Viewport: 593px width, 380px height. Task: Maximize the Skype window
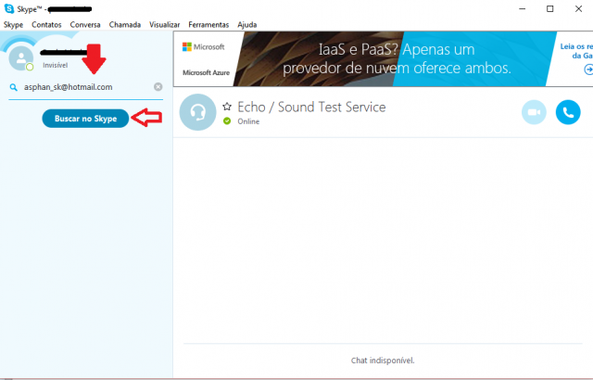[x=549, y=8]
